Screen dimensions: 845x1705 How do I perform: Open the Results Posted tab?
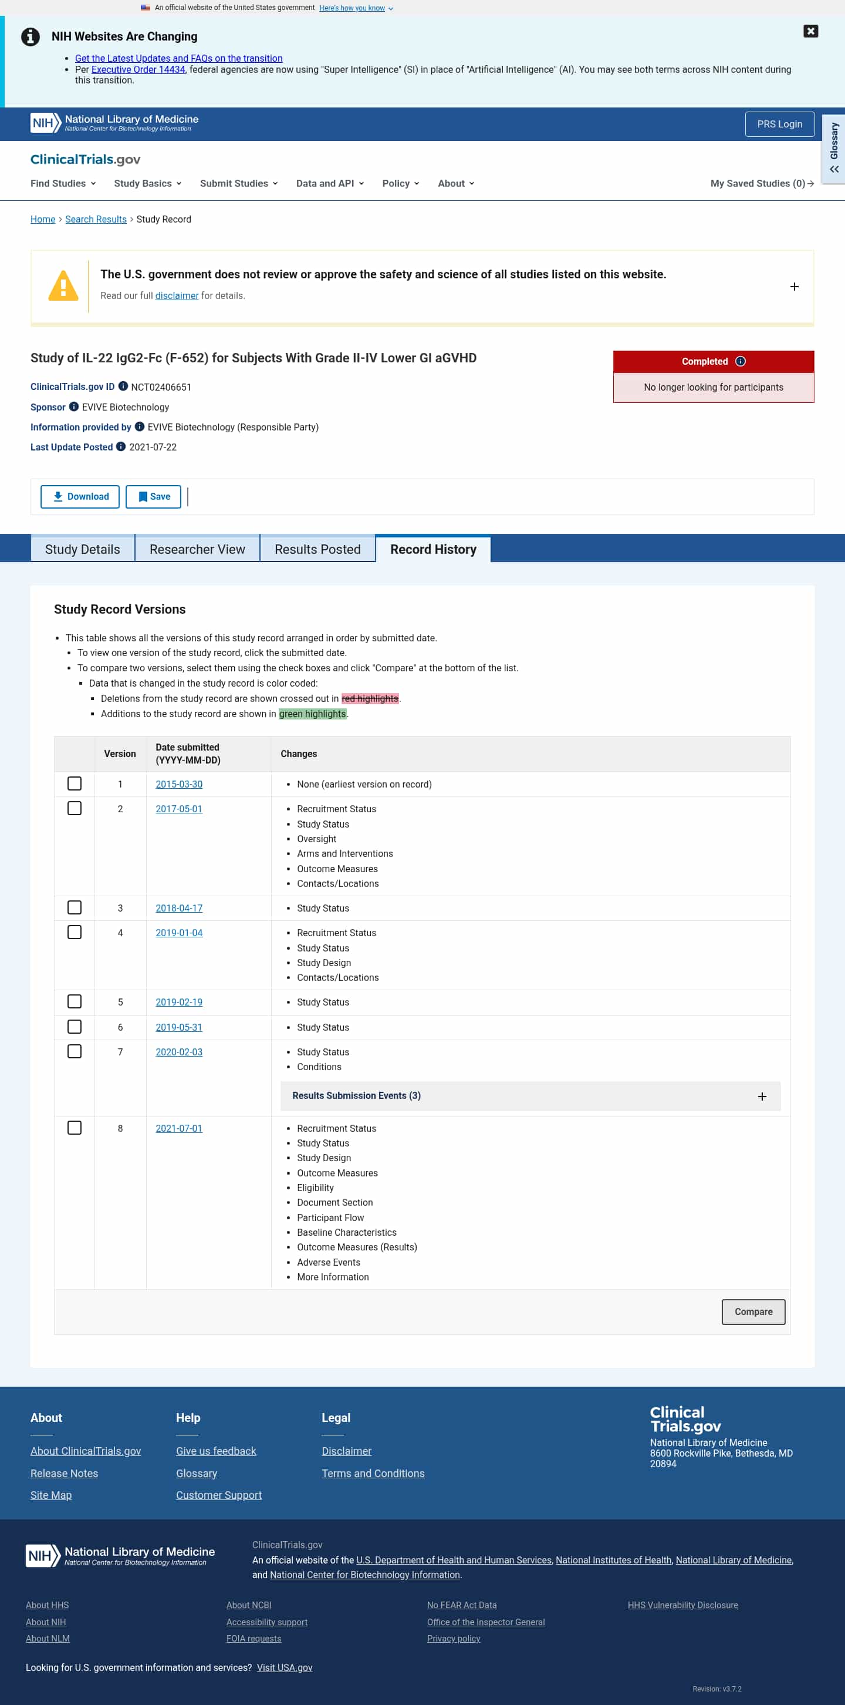(317, 549)
